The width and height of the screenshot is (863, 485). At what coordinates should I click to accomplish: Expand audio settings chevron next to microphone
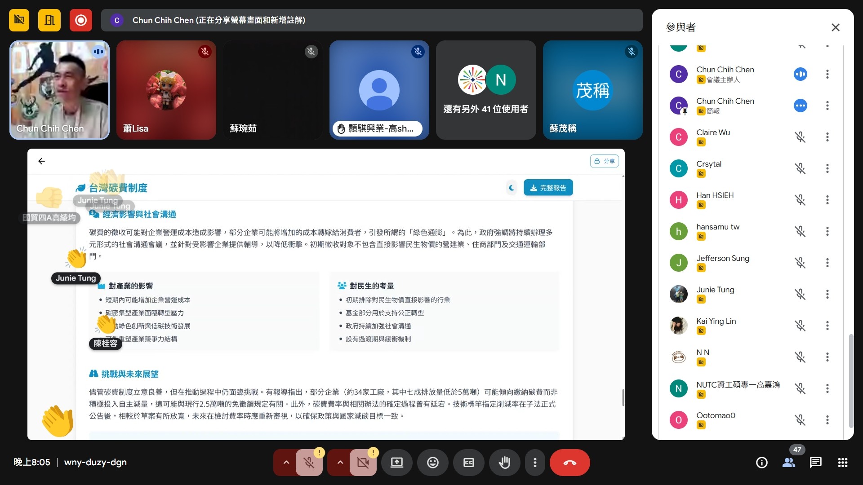click(286, 463)
